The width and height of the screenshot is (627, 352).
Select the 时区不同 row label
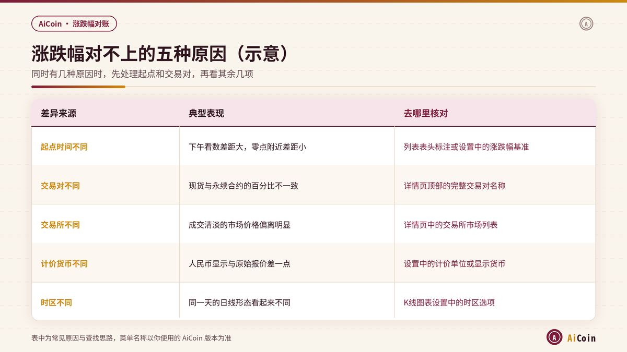[56, 302]
